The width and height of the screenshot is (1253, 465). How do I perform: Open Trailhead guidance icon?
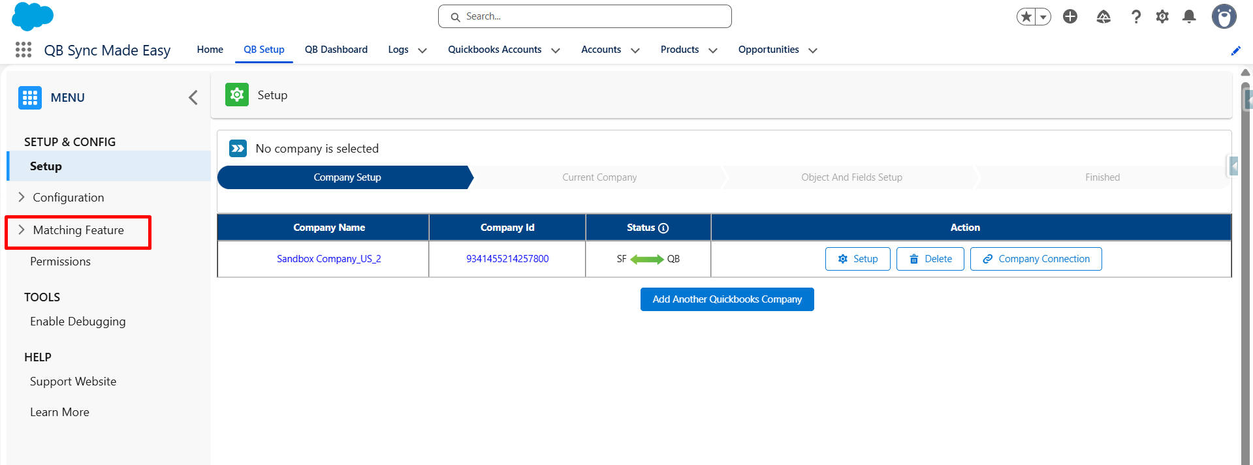pyautogui.click(x=1103, y=16)
